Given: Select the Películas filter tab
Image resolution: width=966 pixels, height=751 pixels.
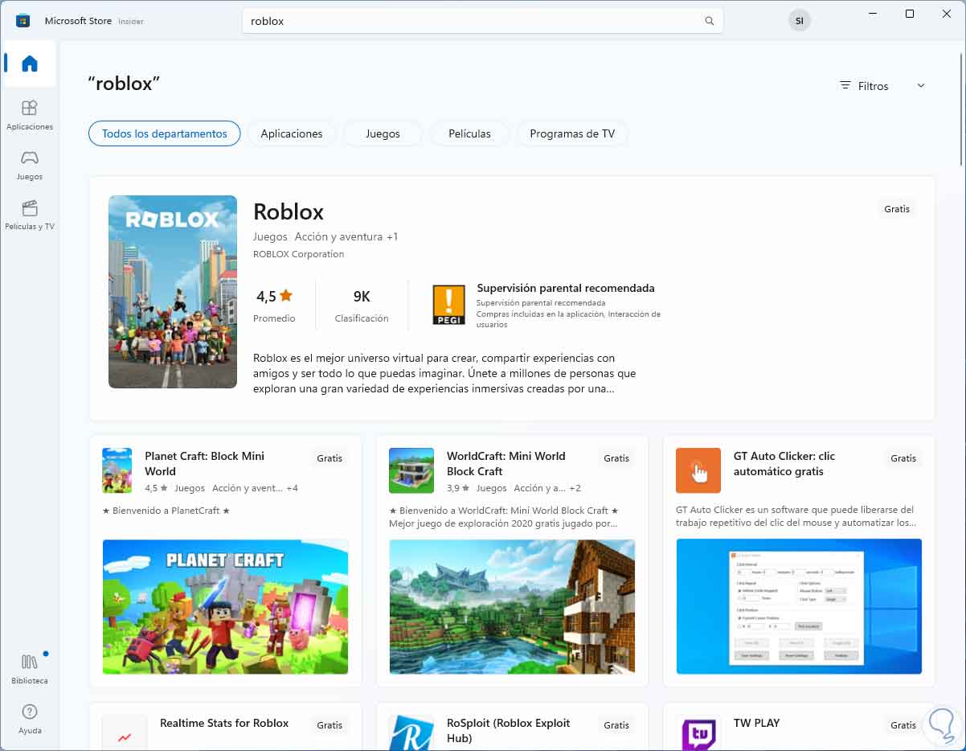Looking at the screenshot, I should 469,133.
